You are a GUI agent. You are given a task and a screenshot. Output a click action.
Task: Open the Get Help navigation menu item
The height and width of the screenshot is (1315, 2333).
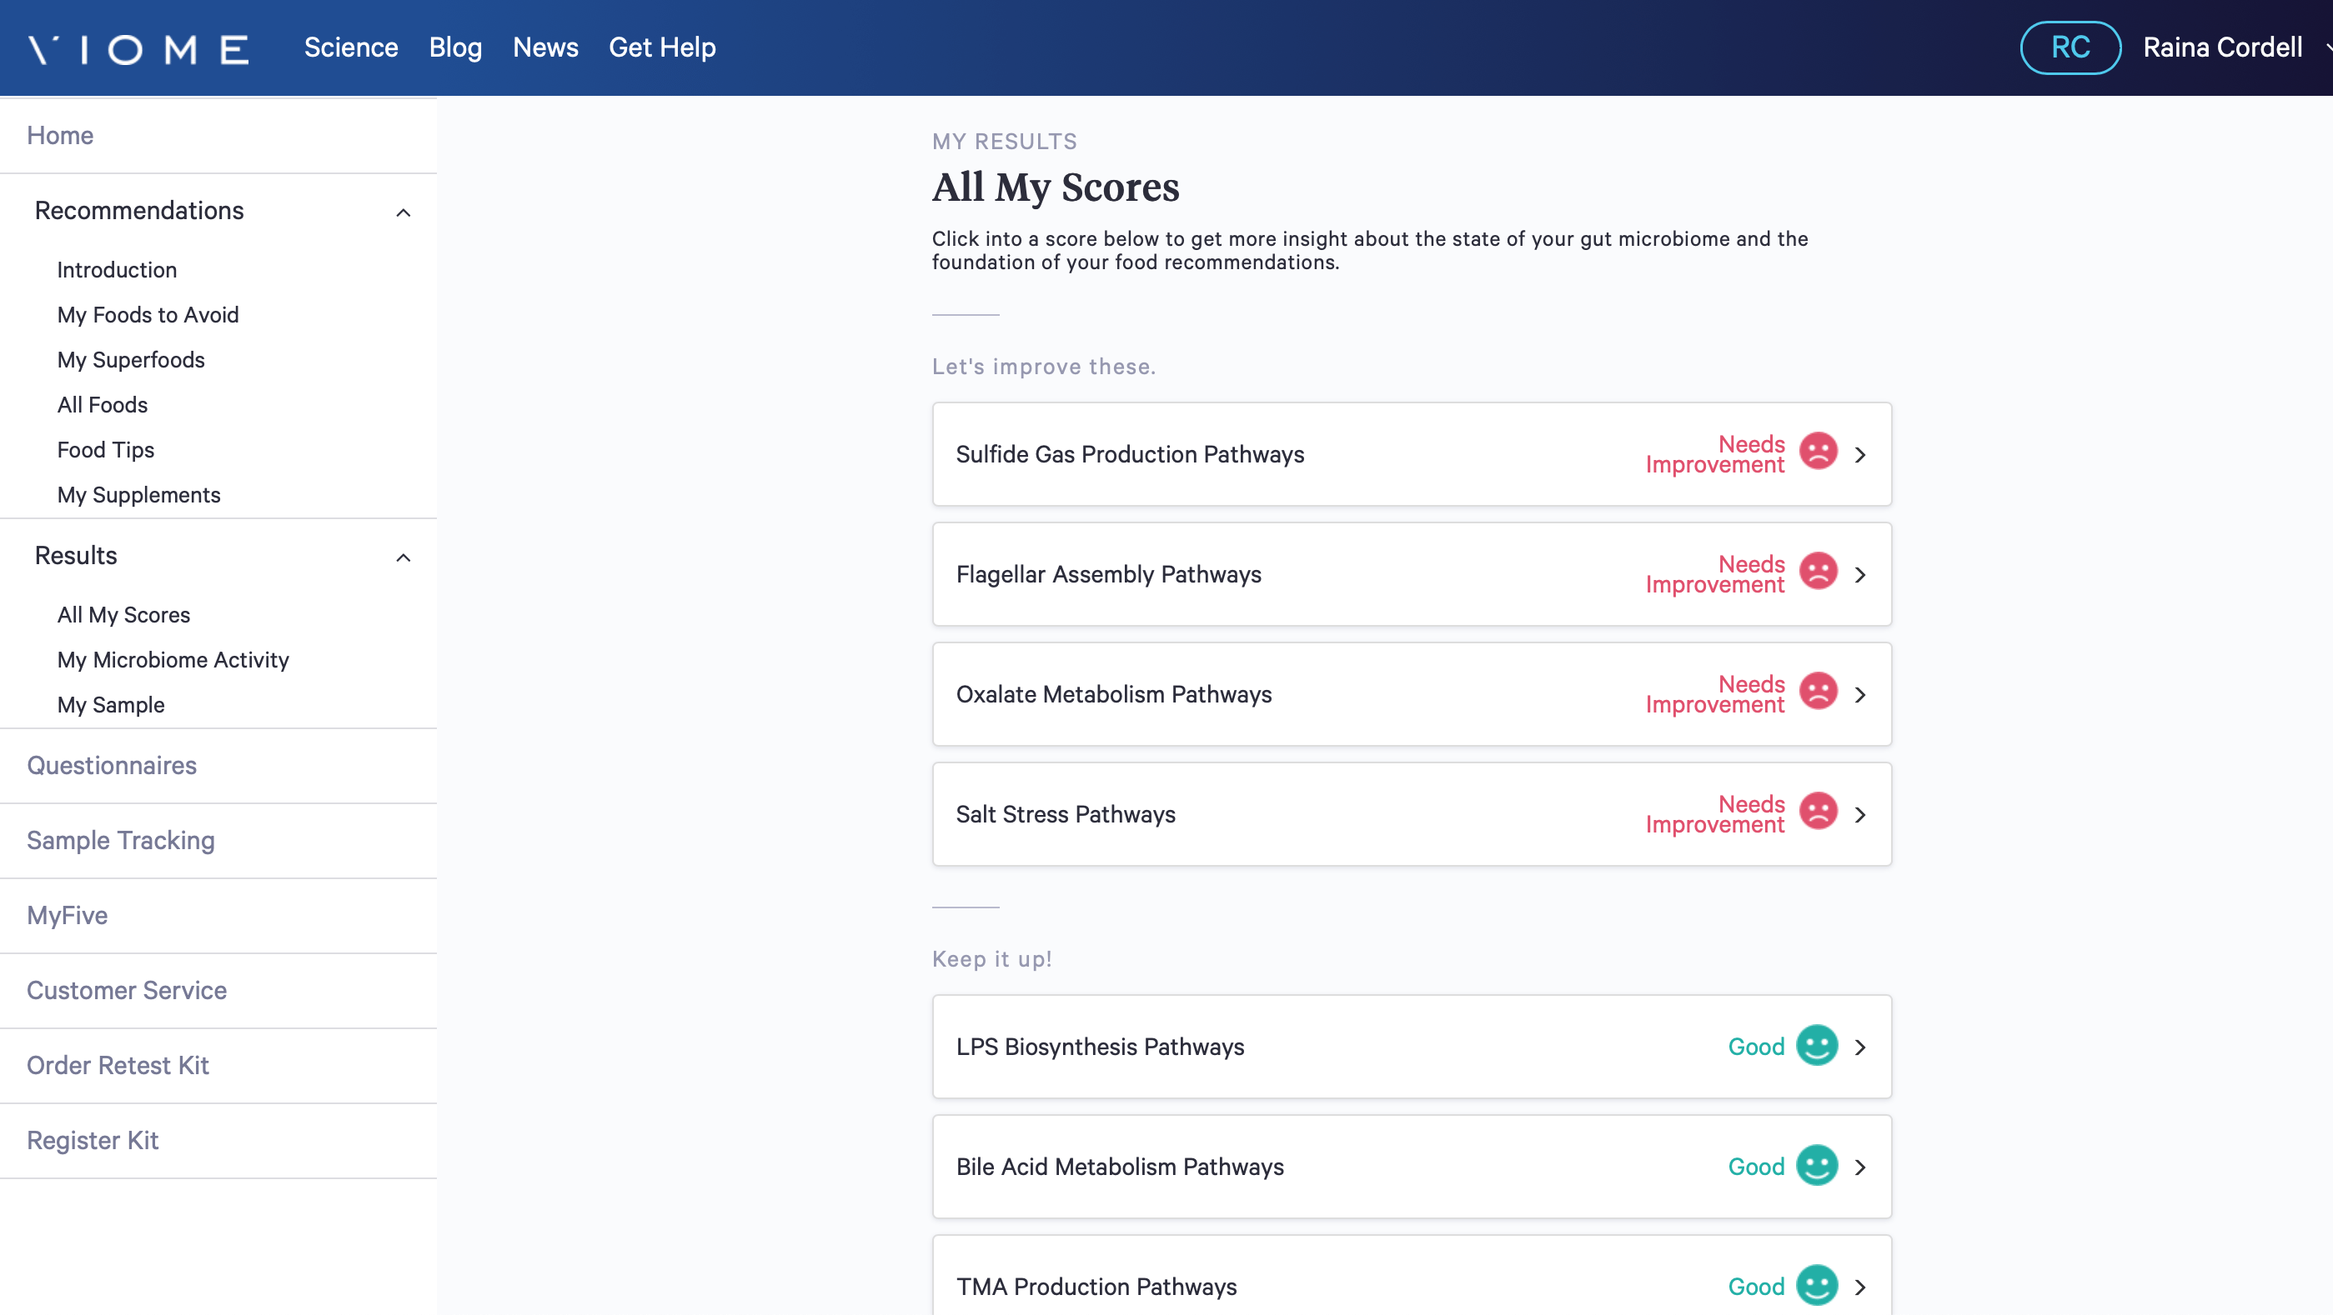click(662, 47)
